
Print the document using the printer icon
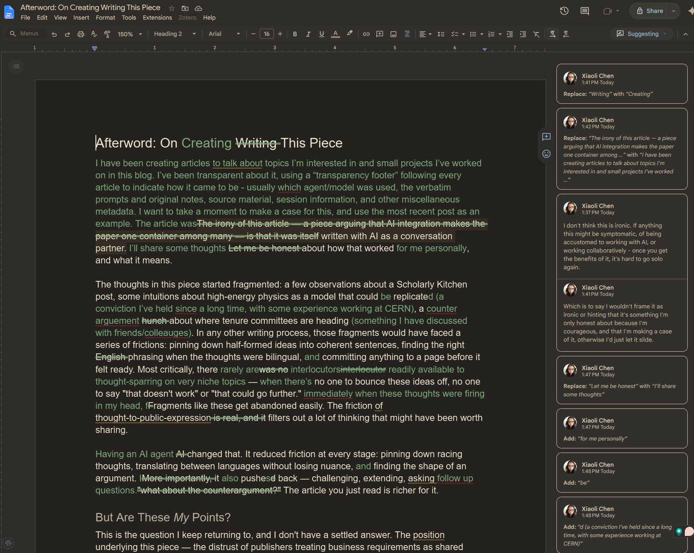coord(81,34)
